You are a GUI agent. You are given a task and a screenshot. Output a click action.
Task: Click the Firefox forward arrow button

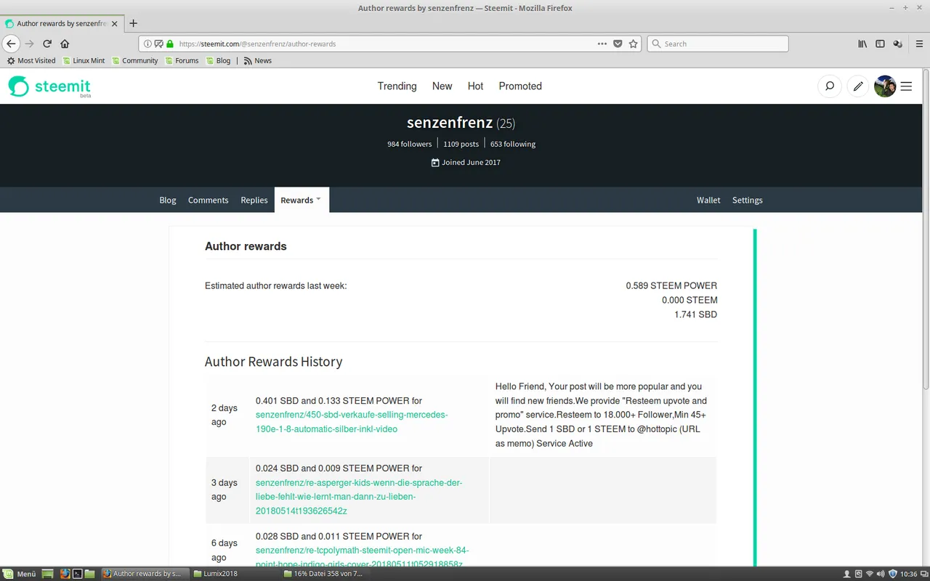point(30,44)
